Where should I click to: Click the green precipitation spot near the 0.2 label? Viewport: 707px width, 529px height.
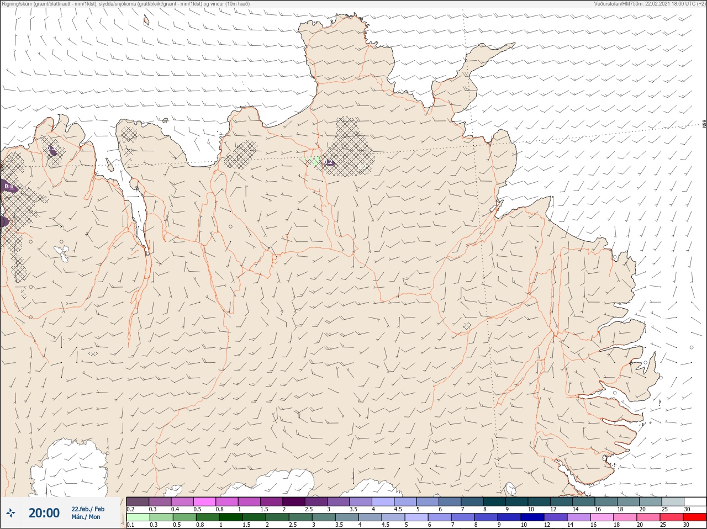(316, 161)
